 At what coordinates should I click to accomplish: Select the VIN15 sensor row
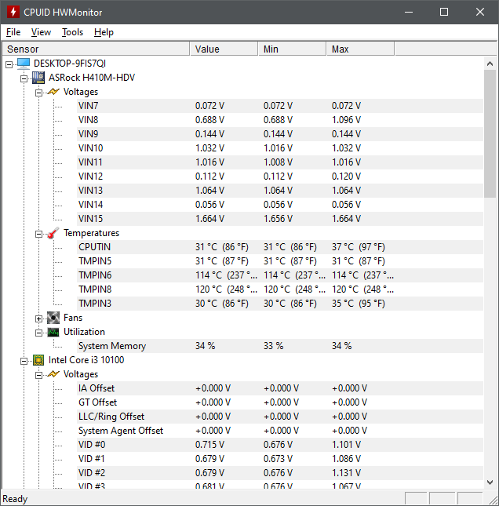280,219
